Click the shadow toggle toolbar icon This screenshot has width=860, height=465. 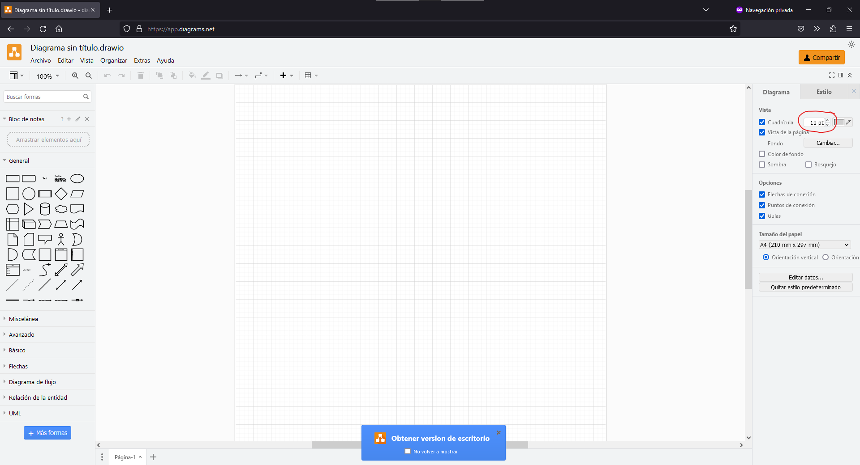coord(219,76)
